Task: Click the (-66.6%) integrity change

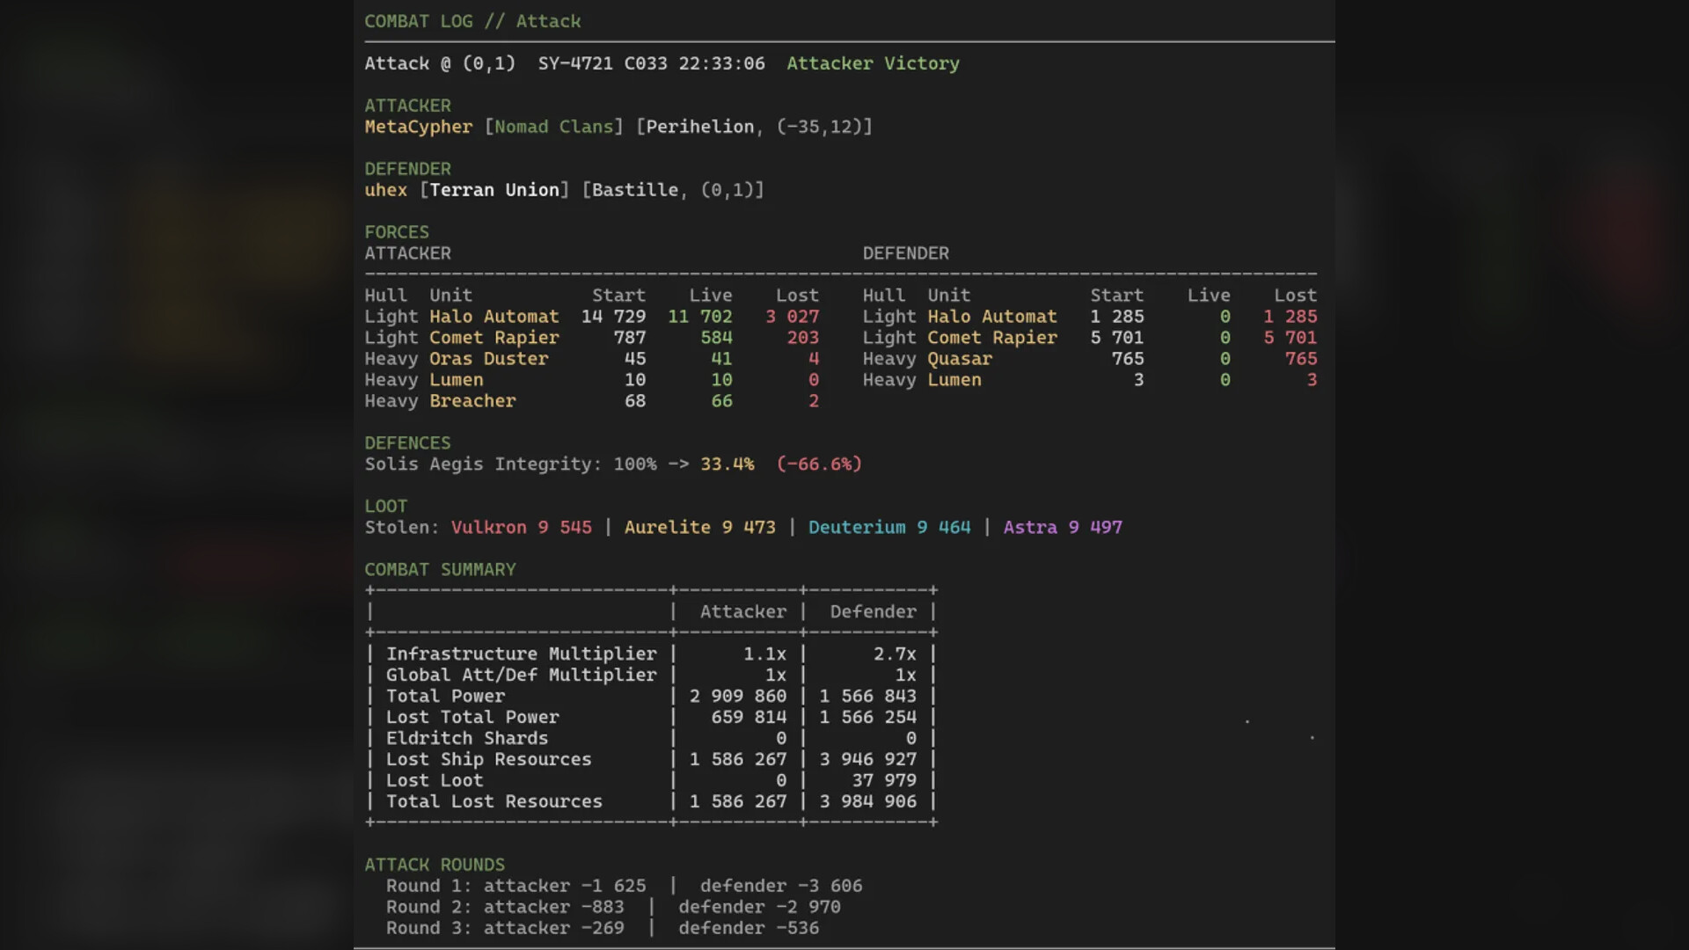Action: (x=819, y=464)
